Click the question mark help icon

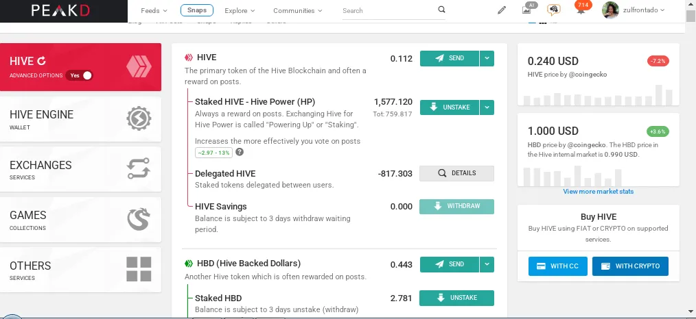[x=240, y=152]
